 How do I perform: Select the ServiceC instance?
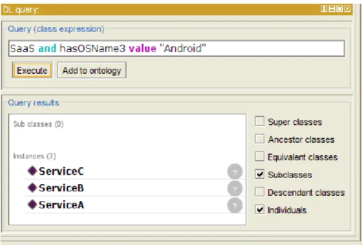pos(135,171)
